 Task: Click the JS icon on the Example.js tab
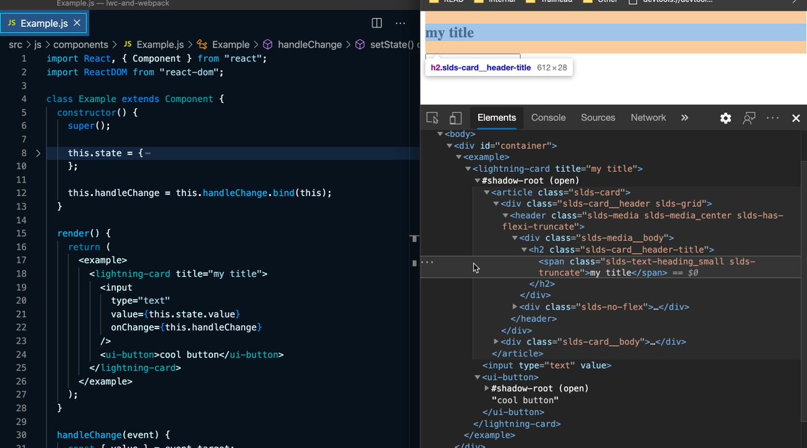11,22
